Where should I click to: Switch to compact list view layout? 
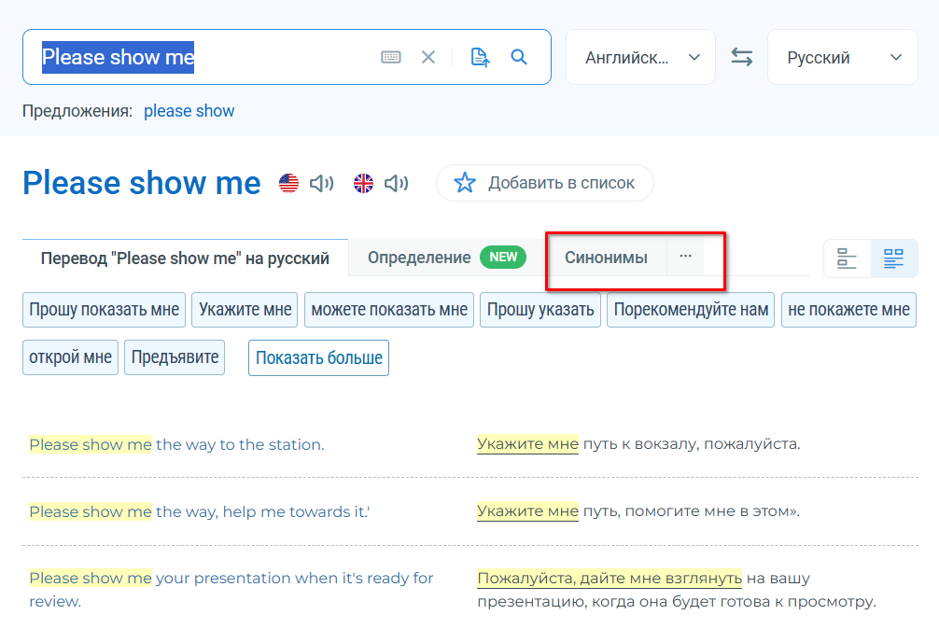847,259
